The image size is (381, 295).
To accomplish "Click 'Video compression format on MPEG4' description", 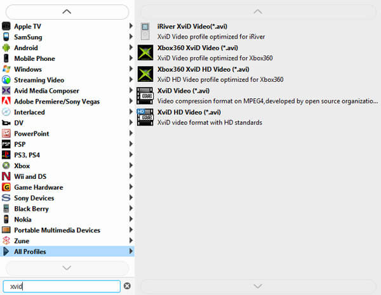I will (x=267, y=101).
